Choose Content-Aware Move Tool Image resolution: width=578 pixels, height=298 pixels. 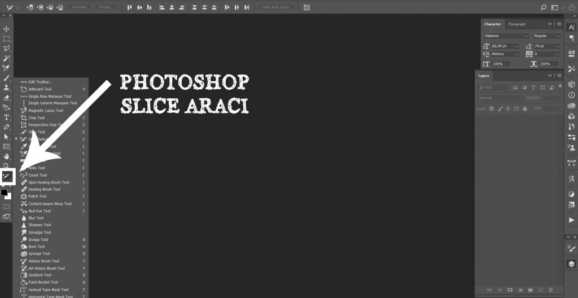coord(50,204)
